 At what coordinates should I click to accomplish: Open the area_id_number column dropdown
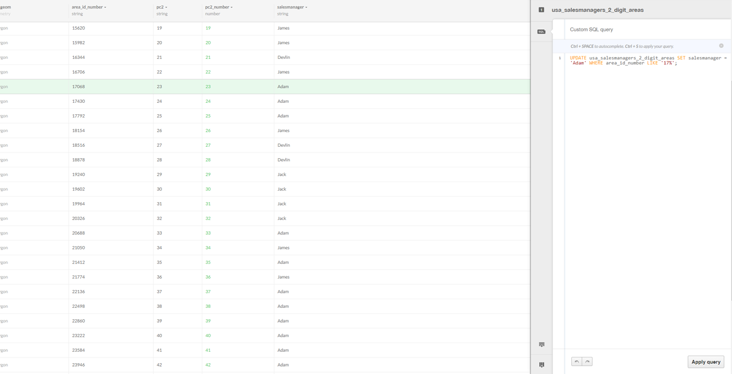click(x=105, y=7)
